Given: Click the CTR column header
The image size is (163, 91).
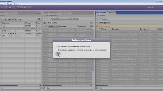Looking at the screenshot, I should point(91,26).
